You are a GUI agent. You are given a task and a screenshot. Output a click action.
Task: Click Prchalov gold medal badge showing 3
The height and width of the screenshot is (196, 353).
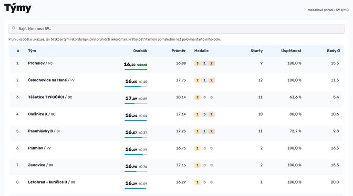pos(197,64)
